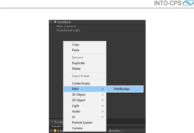Choose Copy from the context menu

click(76, 44)
